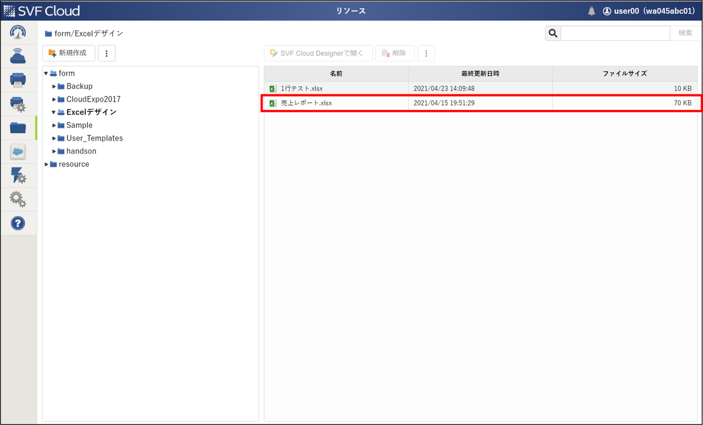Click the SVF Cloud logo

coord(42,11)
